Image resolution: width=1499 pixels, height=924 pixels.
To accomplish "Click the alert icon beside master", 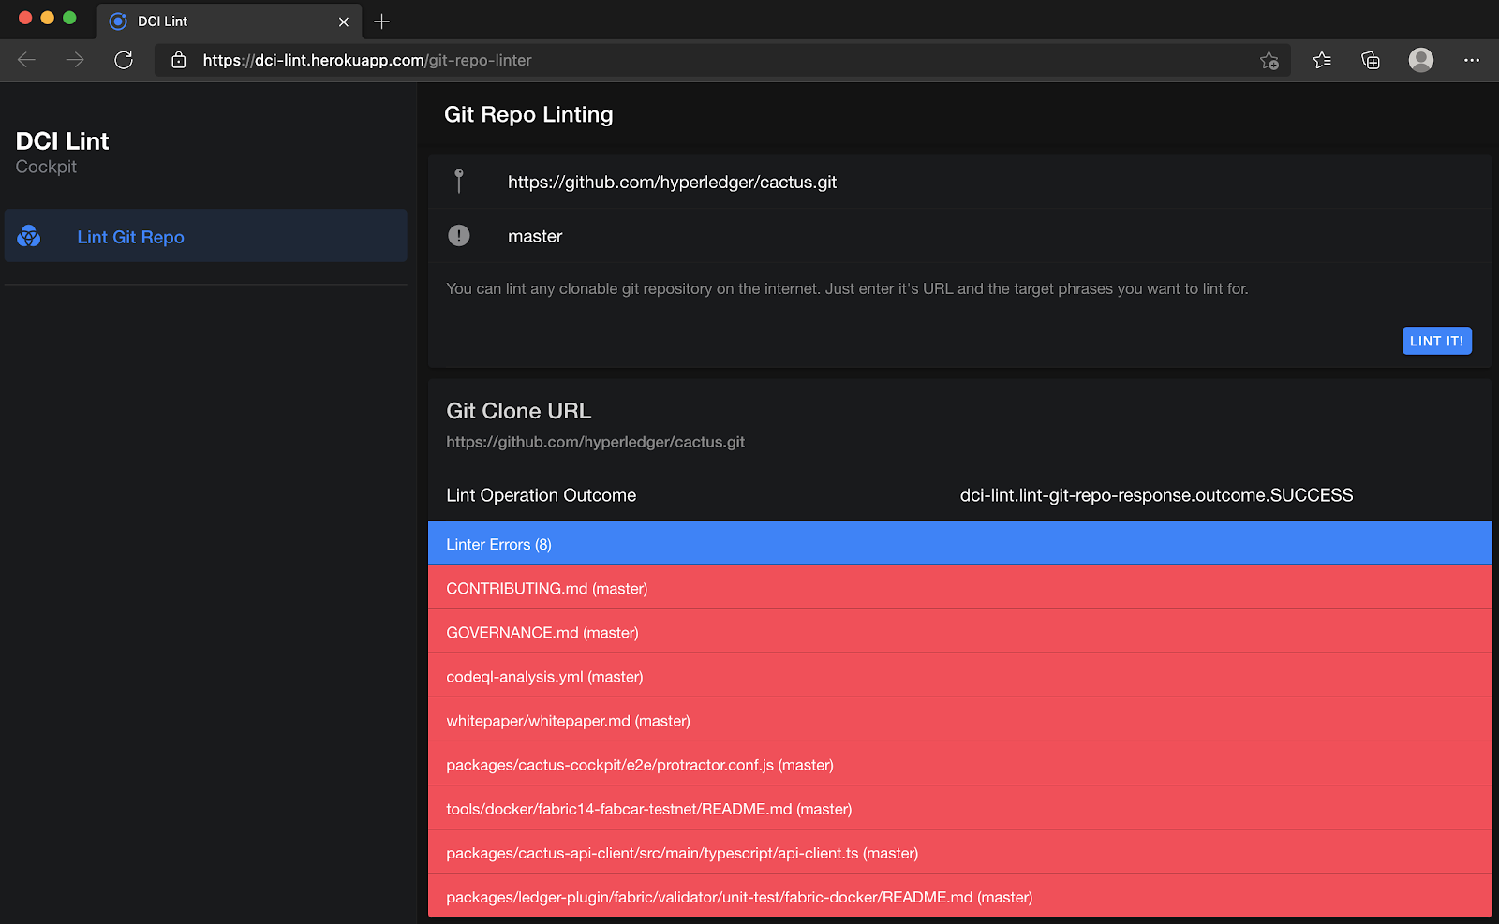I will [x=459, y=235].
